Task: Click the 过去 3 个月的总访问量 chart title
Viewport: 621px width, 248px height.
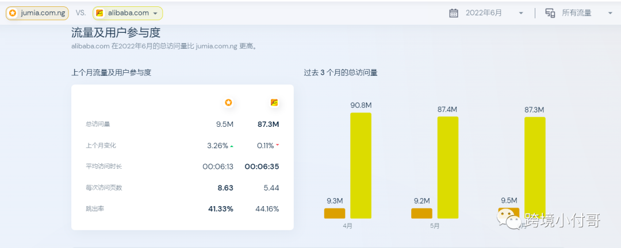Action: pos(340,73)
